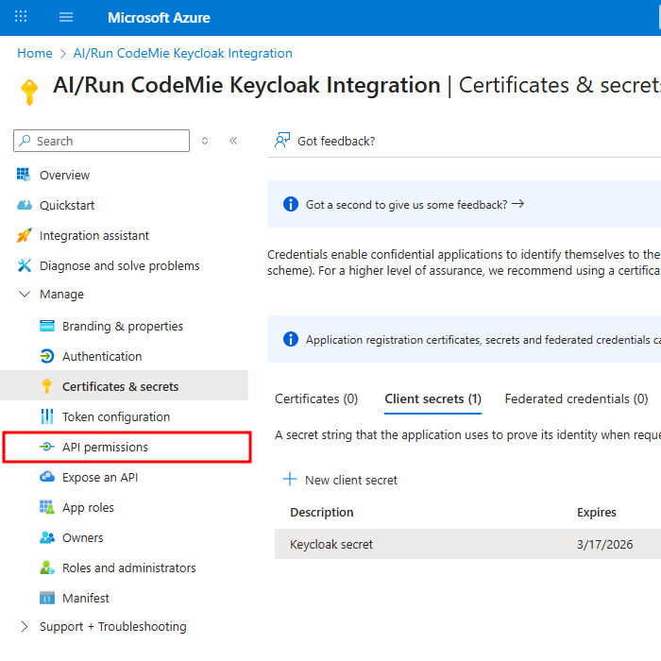Viewport: 661px width, 661px height.
Task: Click the Certificates & secrets key icon in sidebar
Action: [47, 386]
